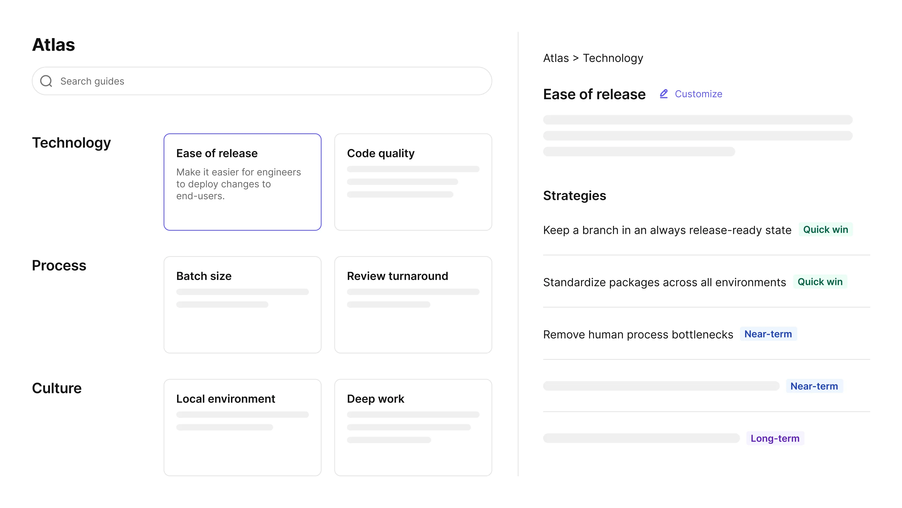Focus the Search guides input field
Image resolution: width=902 pixels, height=508 pixels.
coord(262,81)
